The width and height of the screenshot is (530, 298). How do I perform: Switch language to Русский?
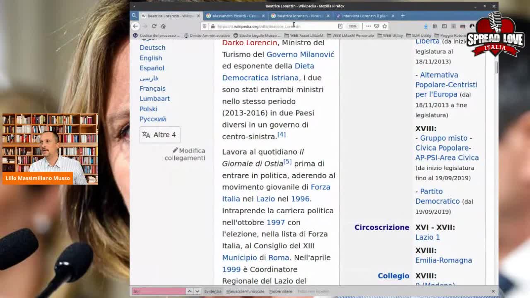tap(153, 119)
